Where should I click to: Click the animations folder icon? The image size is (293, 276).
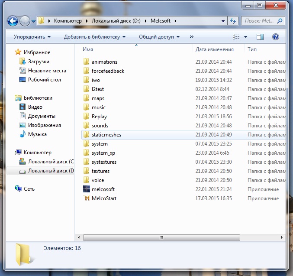click(x=86, y=62)
